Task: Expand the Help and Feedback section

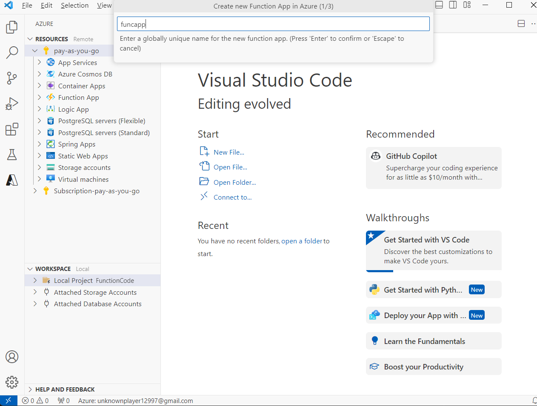Action: point(65,389)
